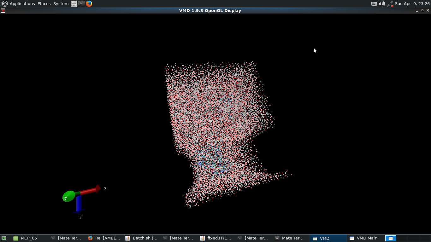The width and height of the screenshot is (431, 242).
Task: Switch to the Re: [AMBE... Firefox window
Action: pyautogui.click(x=104, y=238)
